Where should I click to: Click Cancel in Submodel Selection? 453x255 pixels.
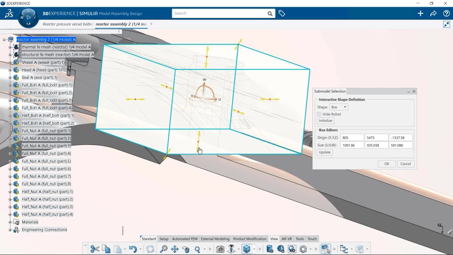tap(405, 164)
